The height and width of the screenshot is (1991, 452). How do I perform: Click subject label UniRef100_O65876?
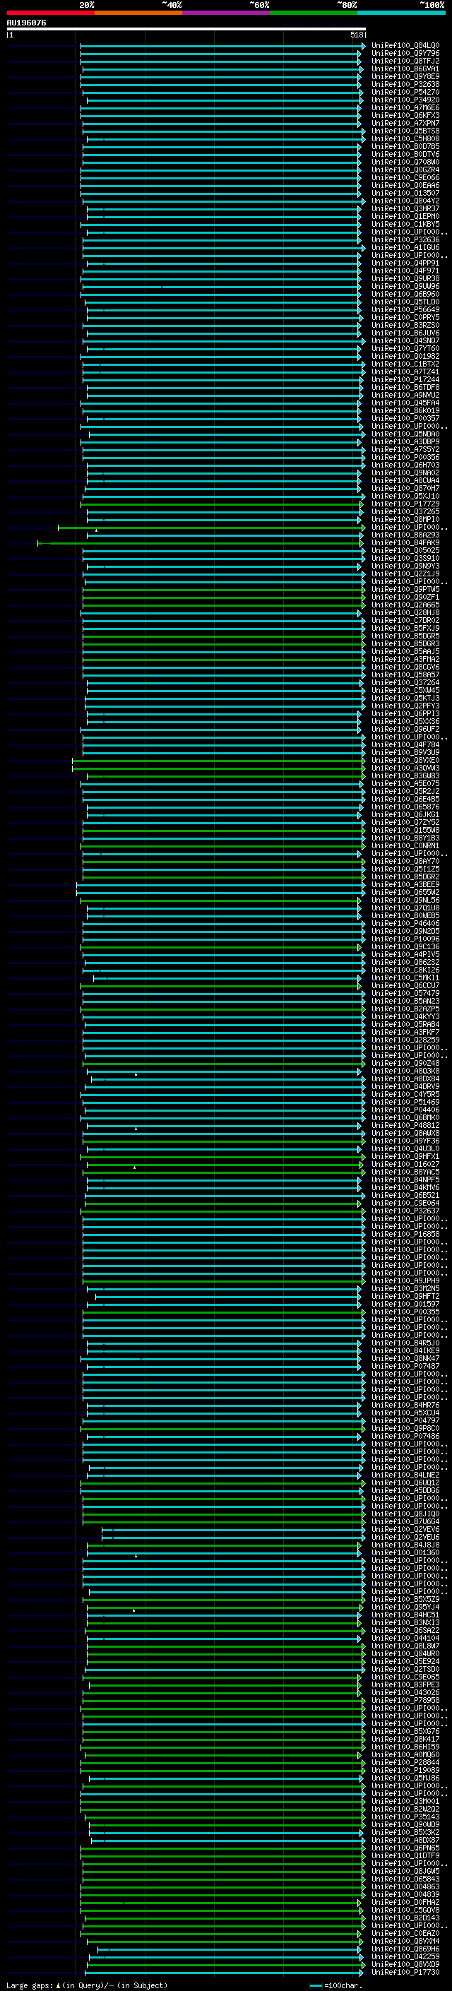pos(405,807)
